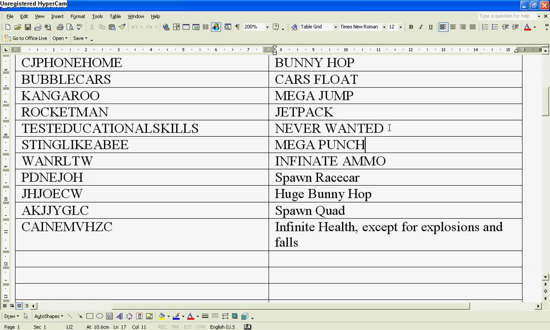Toggle Bold formatting
This screenshot has width=550, height=330.
[x=411, y=27]
